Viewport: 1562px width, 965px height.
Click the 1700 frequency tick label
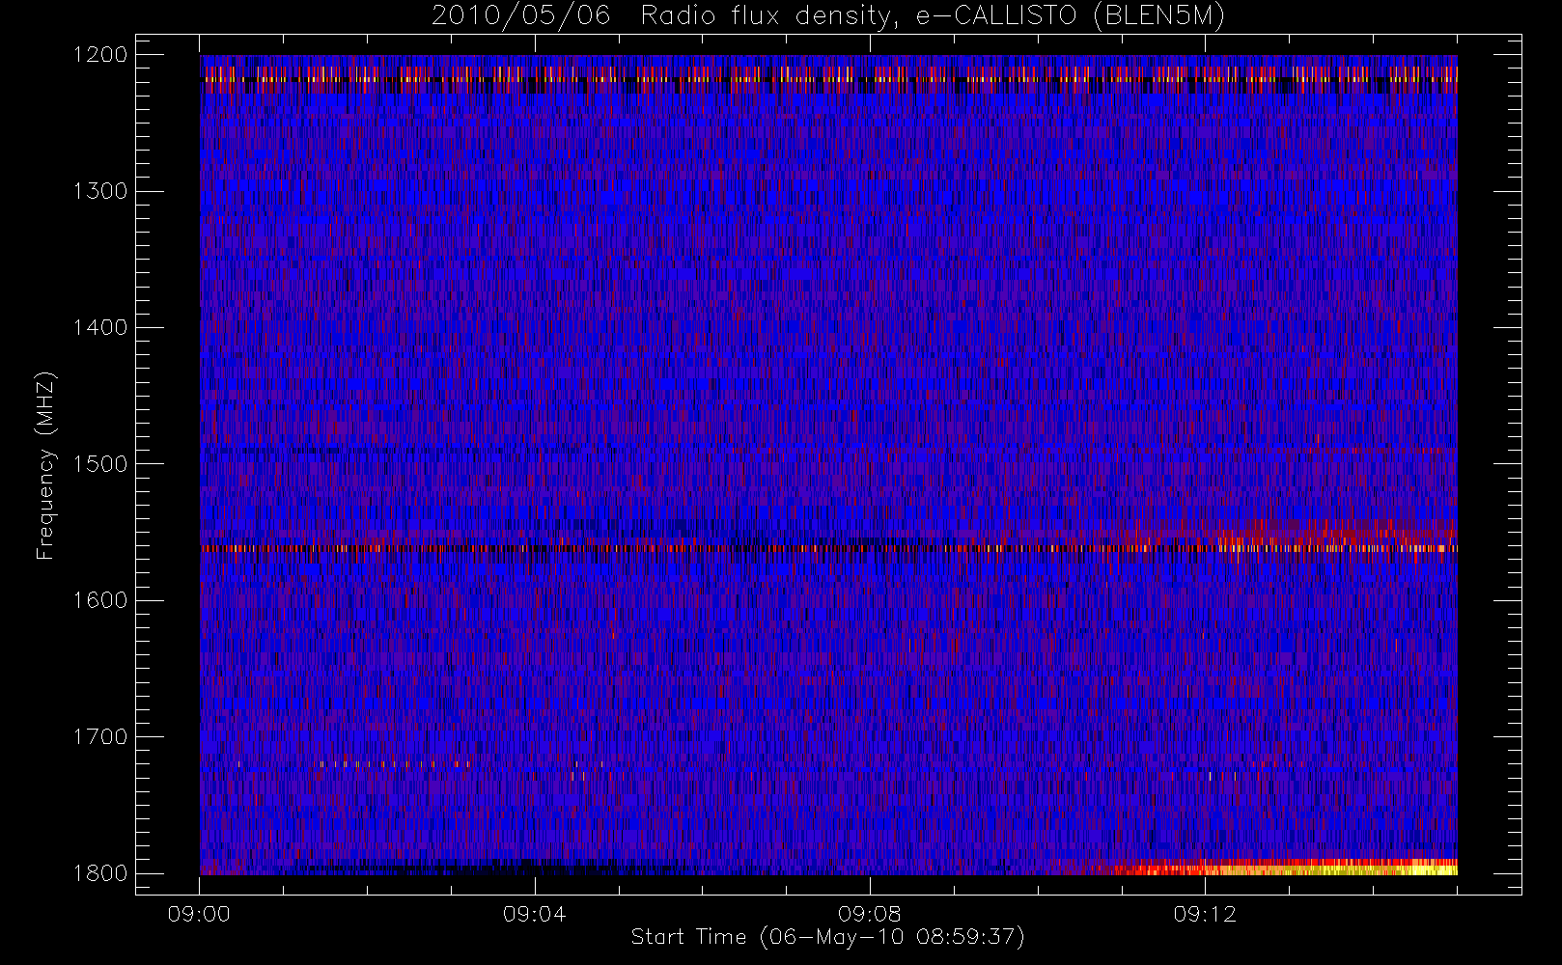[100, 736]
